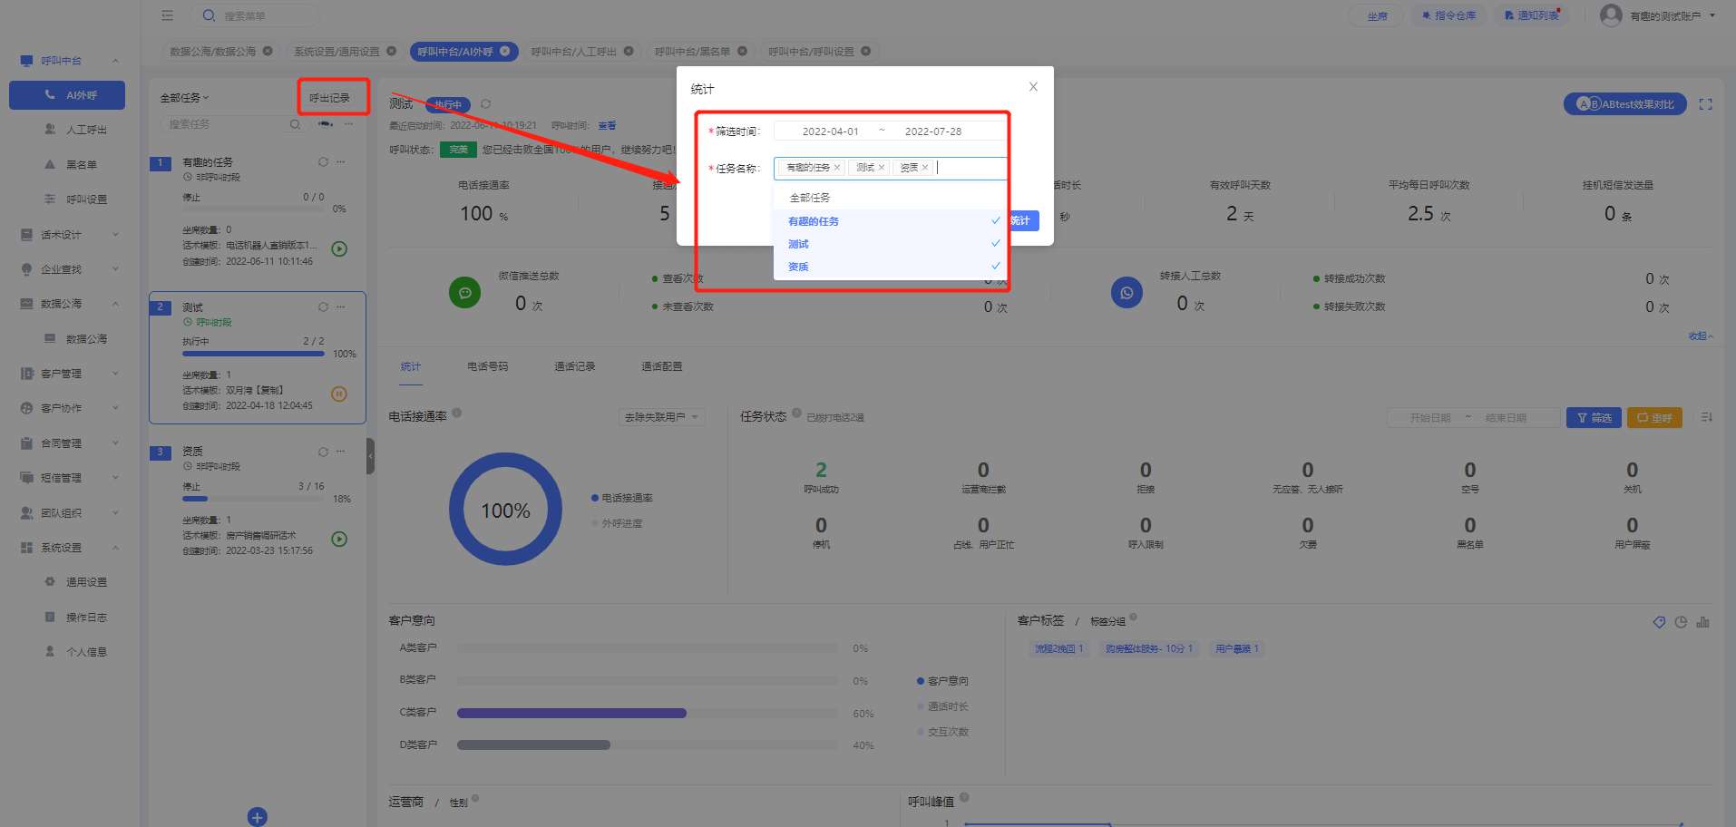Deselect 有趣的任务 in the dropdown list

890,221
